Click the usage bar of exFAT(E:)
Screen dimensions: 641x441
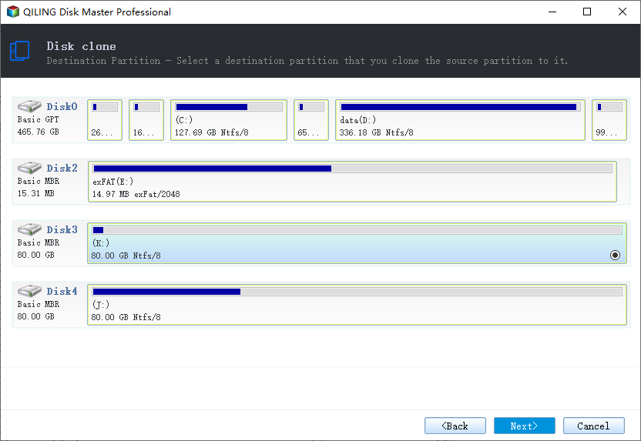[x=352, y=169]
